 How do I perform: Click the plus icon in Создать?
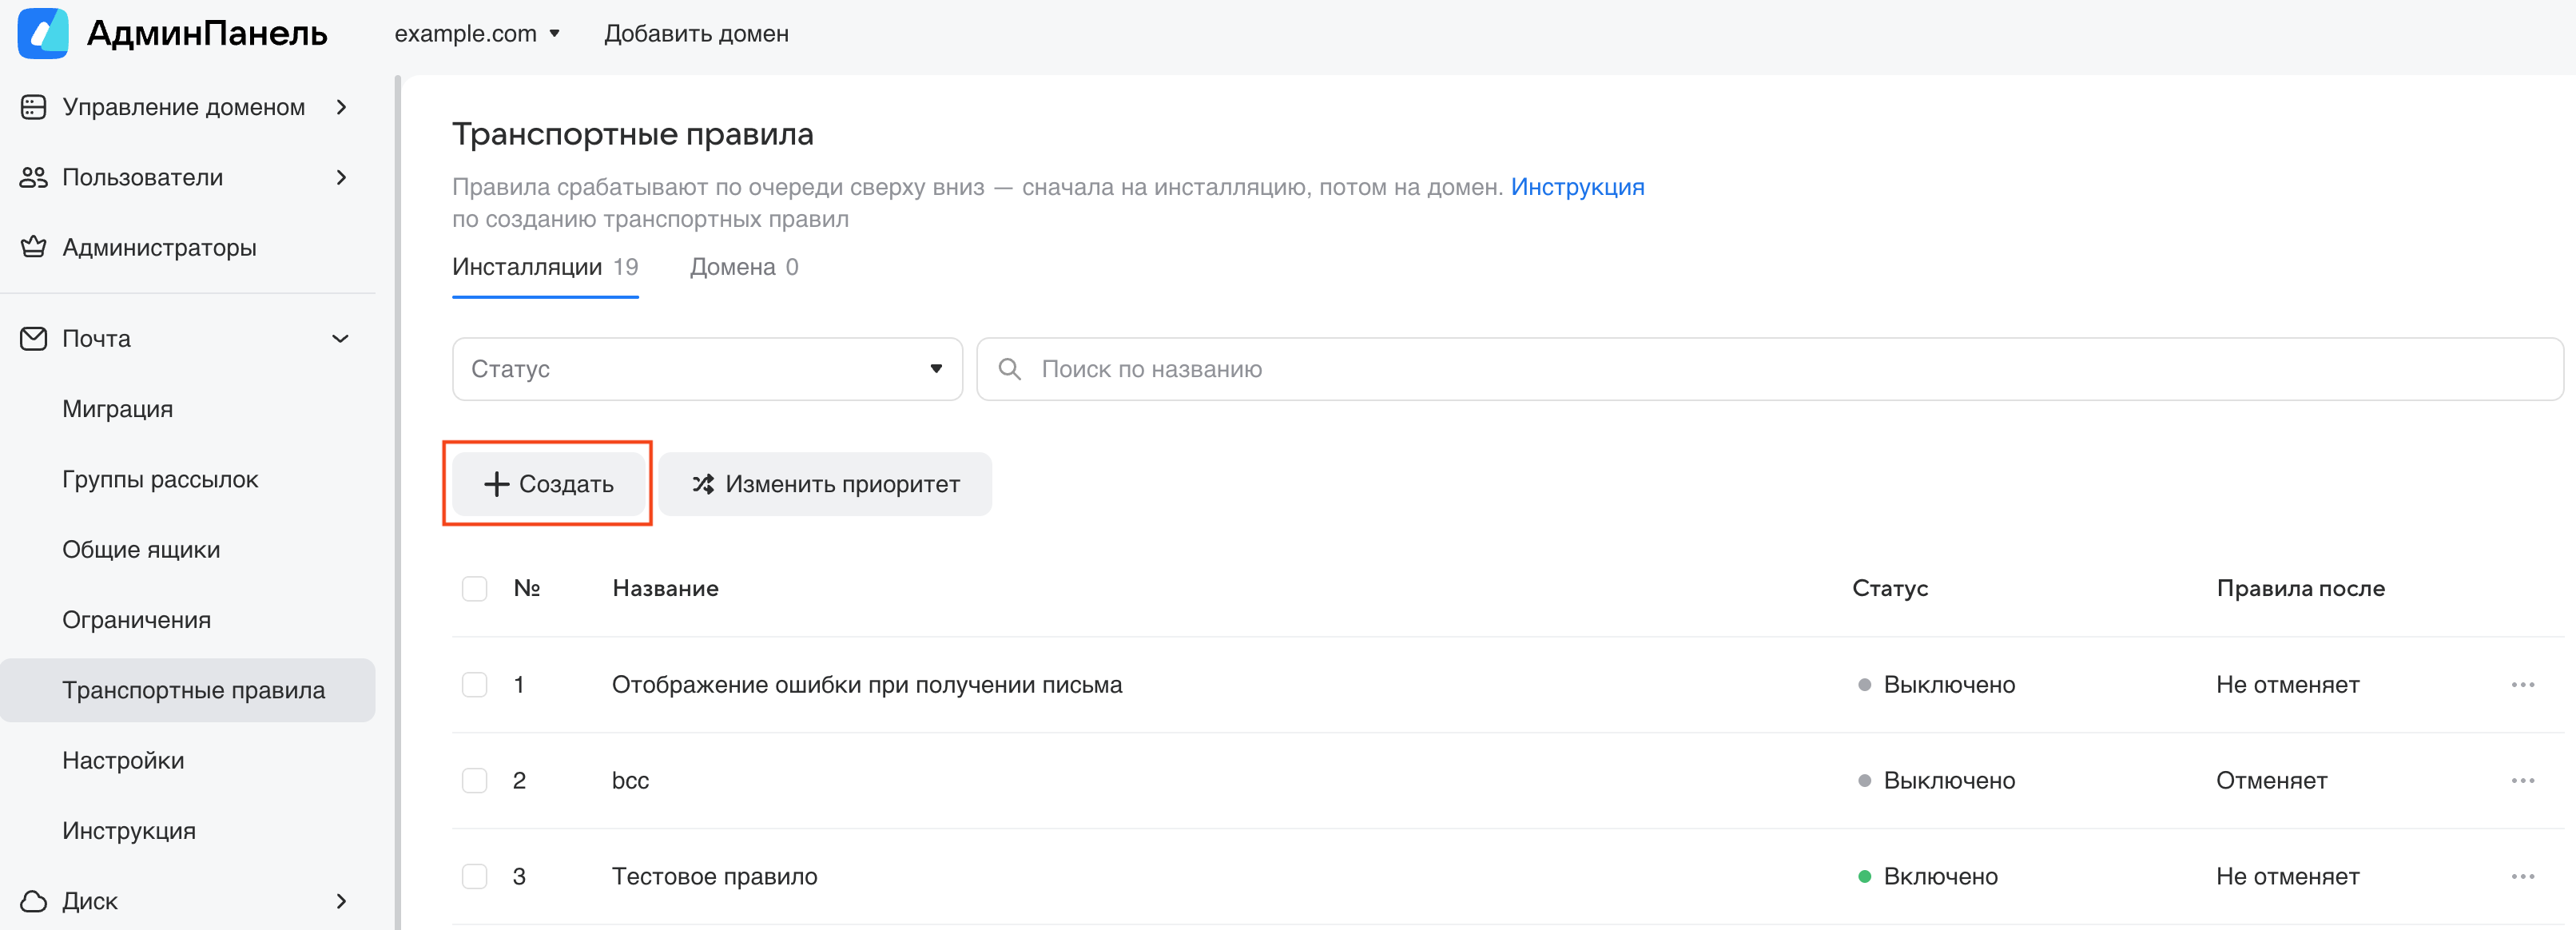(496, 484)
